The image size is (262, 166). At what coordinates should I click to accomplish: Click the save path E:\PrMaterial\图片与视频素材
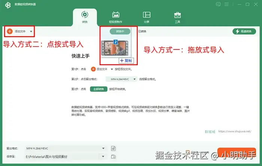[47, 157]
